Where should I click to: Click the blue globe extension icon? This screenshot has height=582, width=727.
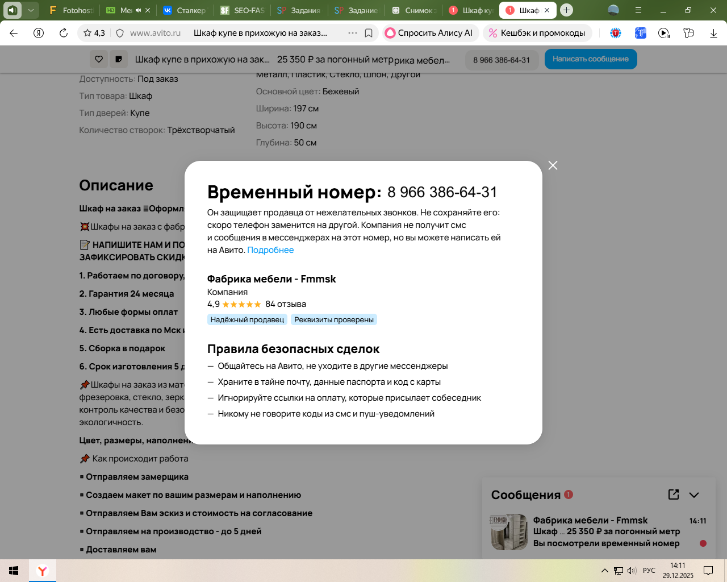click(616, 33)
